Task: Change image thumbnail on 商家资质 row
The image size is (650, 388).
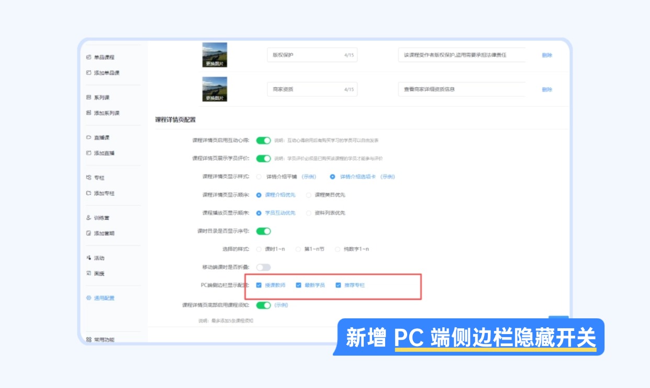Action: (x=215, y=89)
